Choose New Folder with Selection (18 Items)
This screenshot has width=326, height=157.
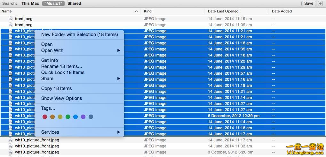click(x=79, y=34)
